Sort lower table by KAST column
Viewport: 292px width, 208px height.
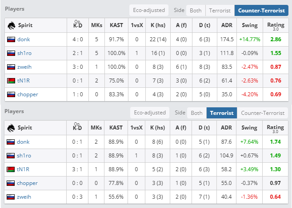click(x=116, y=128)
